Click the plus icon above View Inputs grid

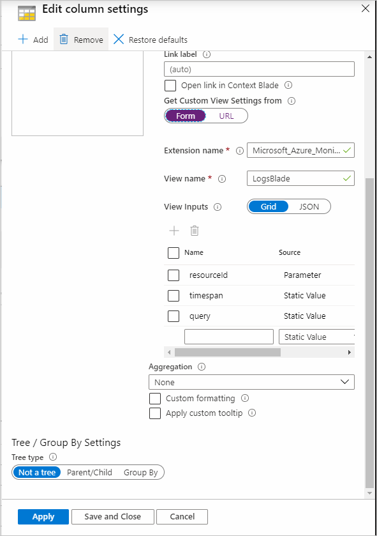pyautogui.click(x=174, y=231)
